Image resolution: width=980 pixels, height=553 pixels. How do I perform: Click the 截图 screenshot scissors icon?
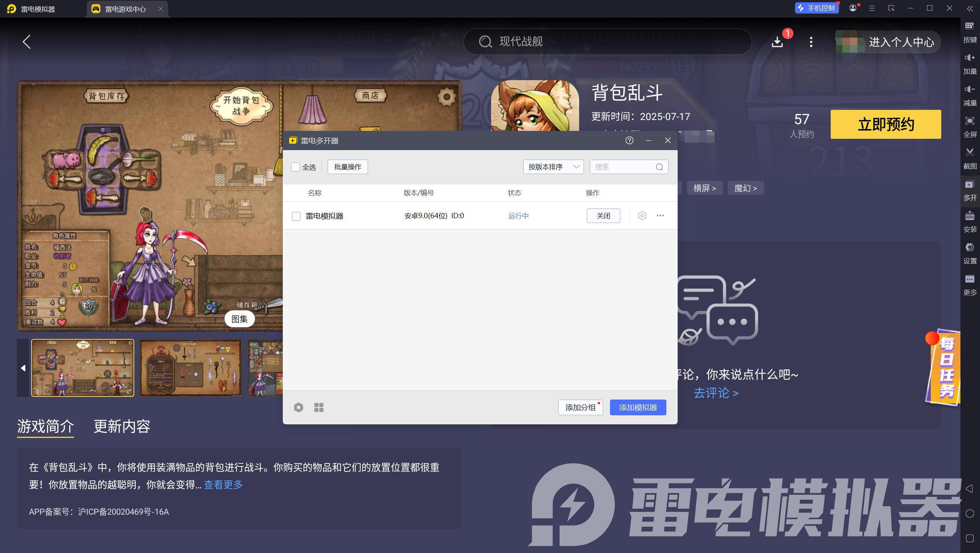pyautogui.click(x=969, y=153)
